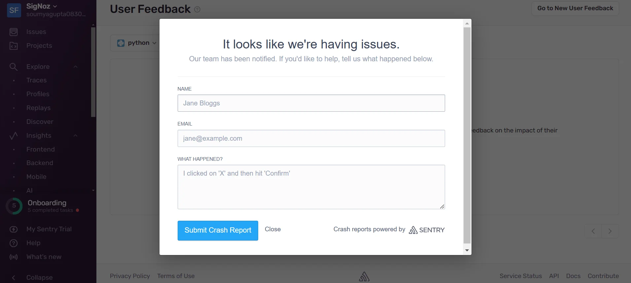The width and height of the screenshot is (631, 283).
Task: Click the SF organization avatar
Action: 14,10
